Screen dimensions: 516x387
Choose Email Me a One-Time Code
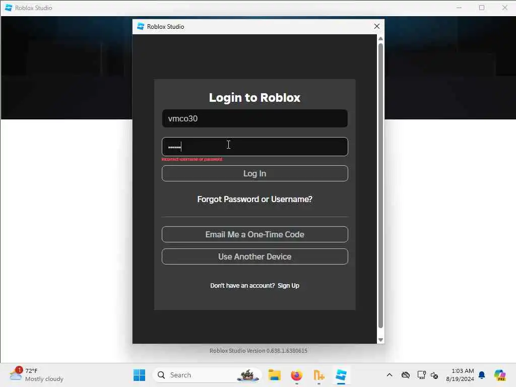point(254,234)
